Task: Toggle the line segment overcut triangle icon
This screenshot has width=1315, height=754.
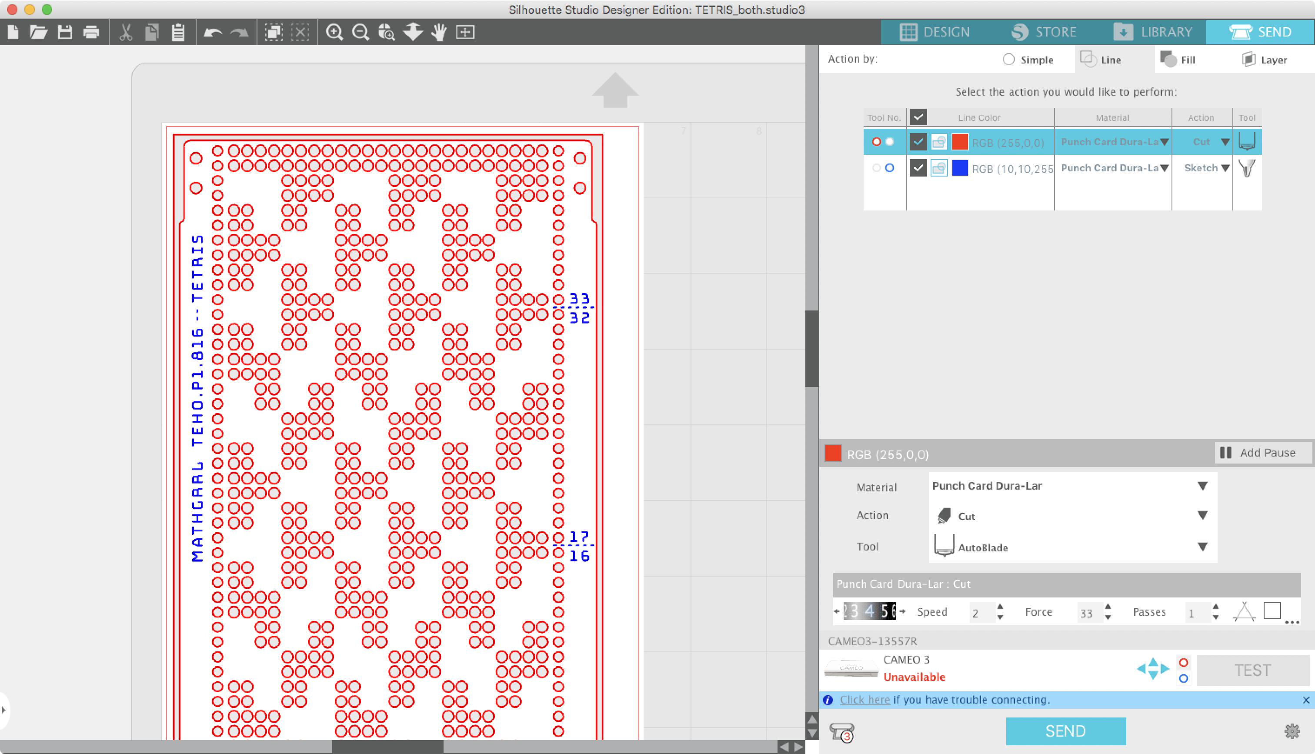Action: (1244, 611)
